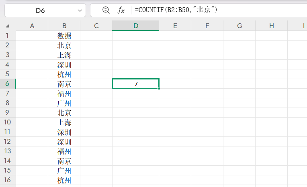Click cell B16 containing 杭州
Viewport: 307px width, 187px height.
[x=64, y=180]
